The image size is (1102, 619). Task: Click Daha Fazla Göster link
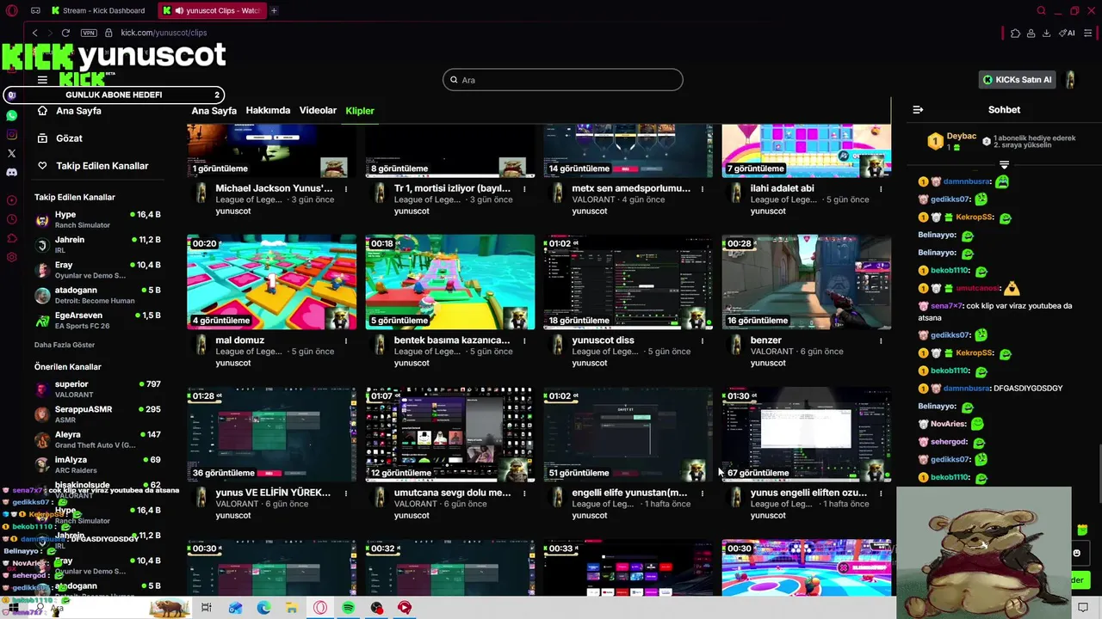(x=65, y=345)
